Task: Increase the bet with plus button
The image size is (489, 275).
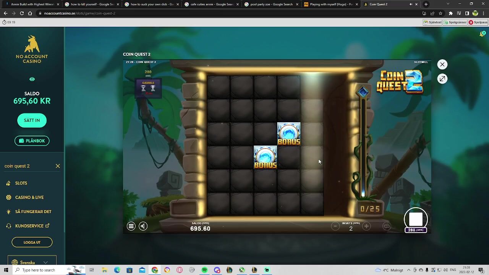Action: (366, 226)
